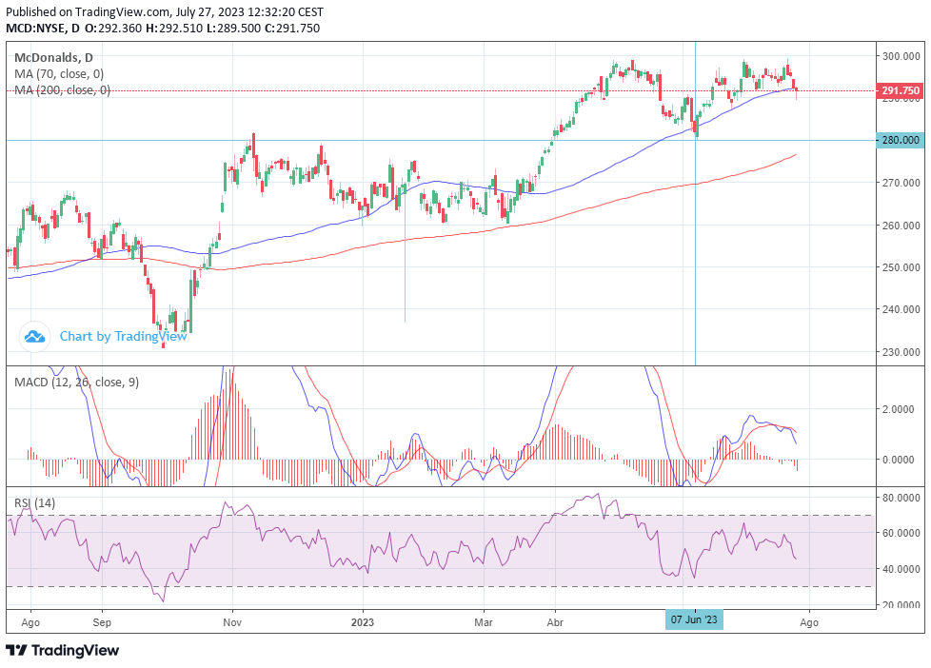Click the 60.0000 RSI axis label
The width and height of the screenshot is (931, 668).
(901, 533)
